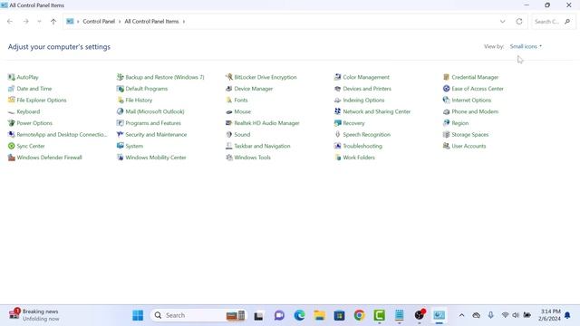580x326 pixels.
Task: Open Windows Mobility Center link
Action: tap(156, 158)
